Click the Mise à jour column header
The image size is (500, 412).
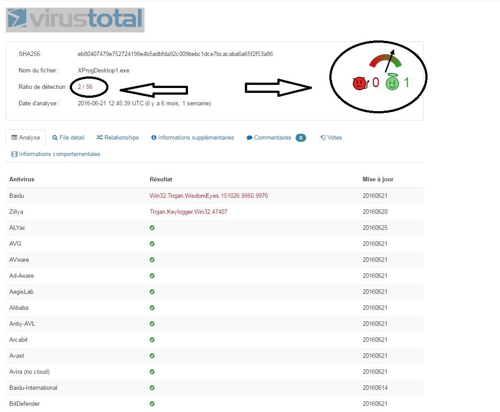pos(378,179)
